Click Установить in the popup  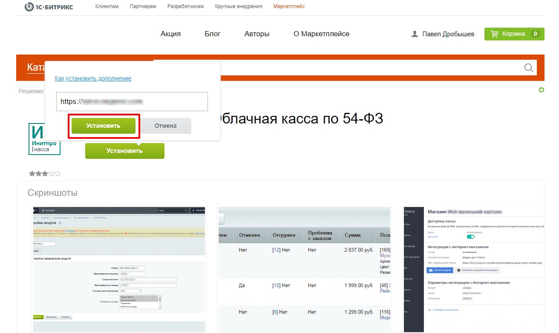[104, 126]
